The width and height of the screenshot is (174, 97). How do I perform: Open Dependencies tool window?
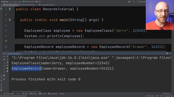[x=53, y=94]
